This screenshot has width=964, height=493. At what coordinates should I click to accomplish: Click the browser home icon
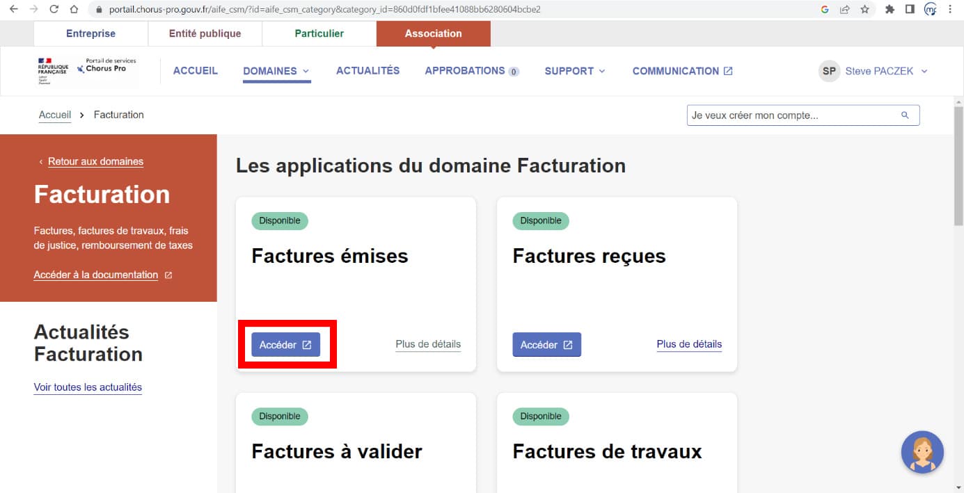[74, 10]
